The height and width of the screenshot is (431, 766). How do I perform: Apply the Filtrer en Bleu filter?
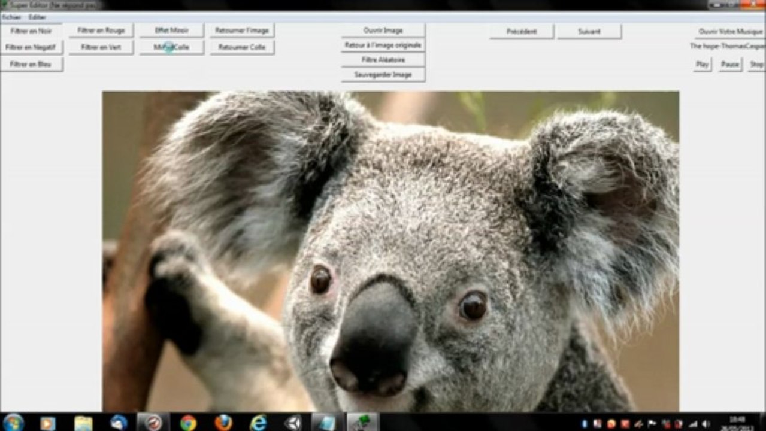point(31,64)
